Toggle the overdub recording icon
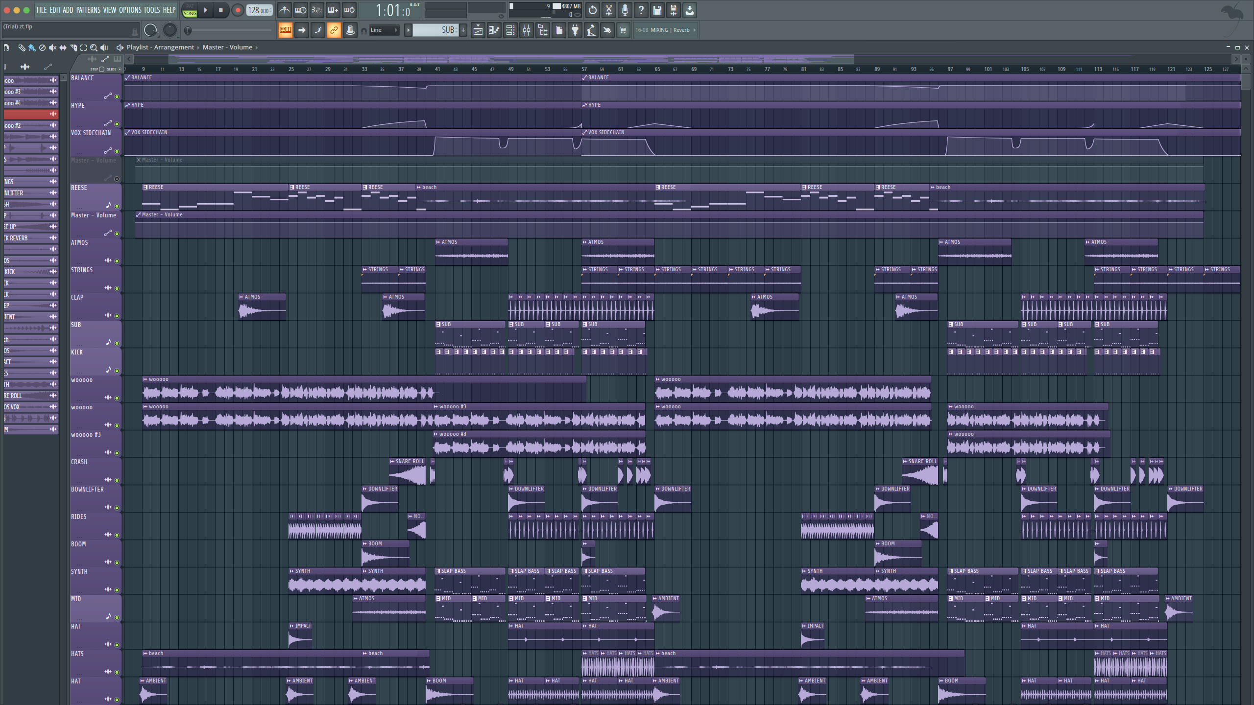The image size is (1254, 705). point(333,10)
